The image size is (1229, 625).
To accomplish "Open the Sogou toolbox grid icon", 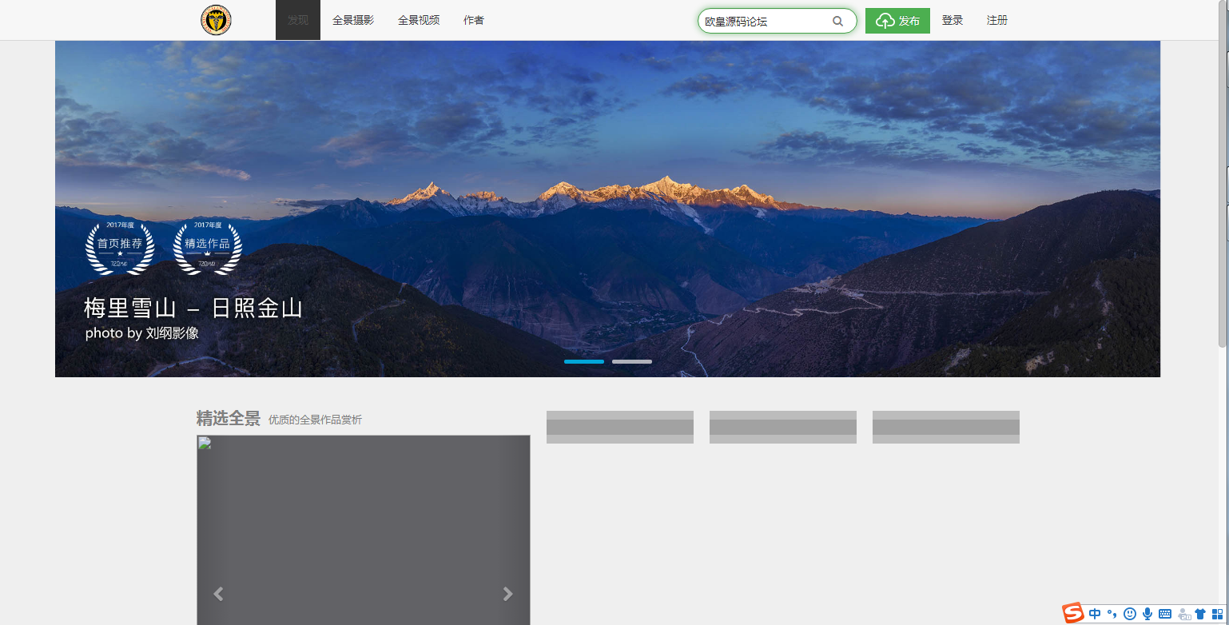I will (1217, 614).
